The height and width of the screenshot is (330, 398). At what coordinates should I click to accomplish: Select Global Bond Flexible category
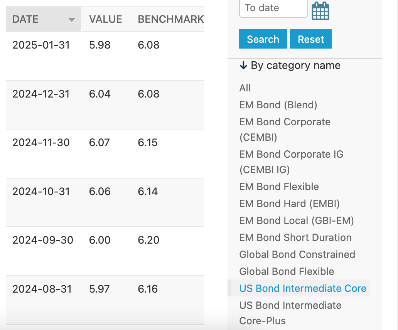[x=287, y=271]
